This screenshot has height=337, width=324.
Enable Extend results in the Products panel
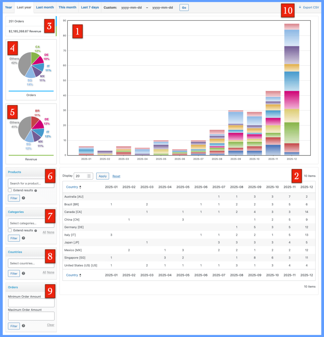pos(10,190)
